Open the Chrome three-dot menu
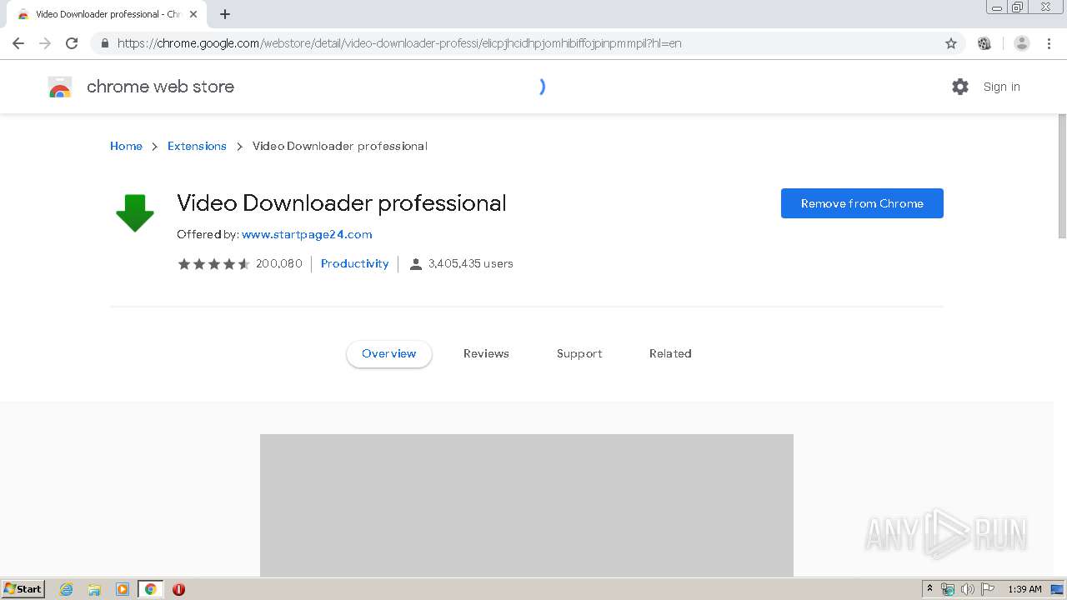Image resolution: width=1067 pixels, height=600 pixels. 1049,43
